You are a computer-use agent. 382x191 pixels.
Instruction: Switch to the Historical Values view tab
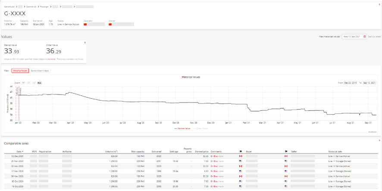tap(20, 70)
